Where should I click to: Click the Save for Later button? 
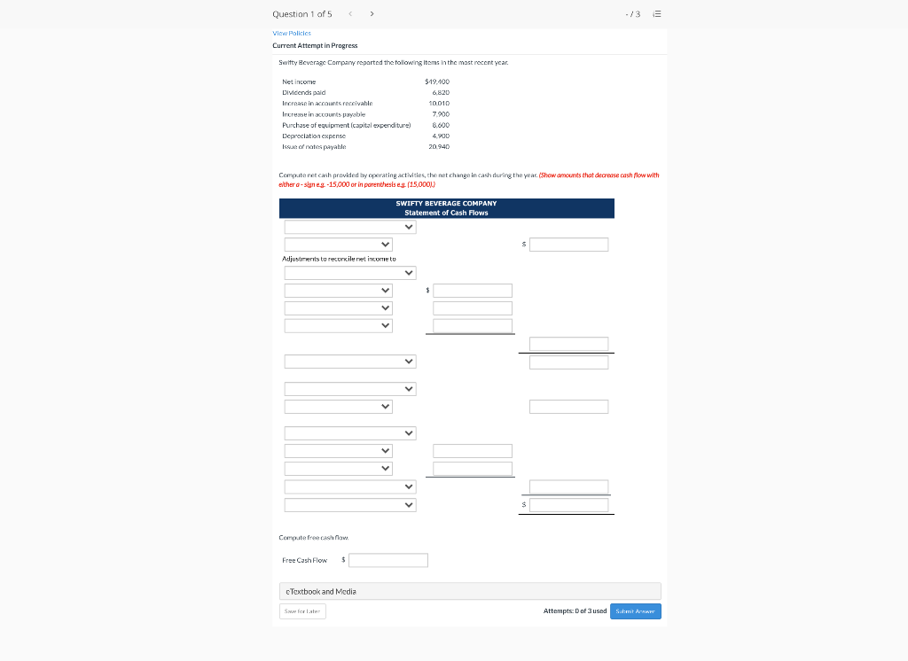click(302, 610)
